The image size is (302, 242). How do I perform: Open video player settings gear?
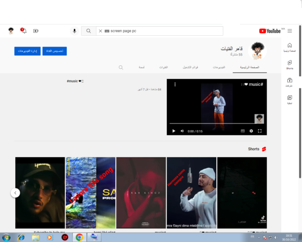click(251, 131)
